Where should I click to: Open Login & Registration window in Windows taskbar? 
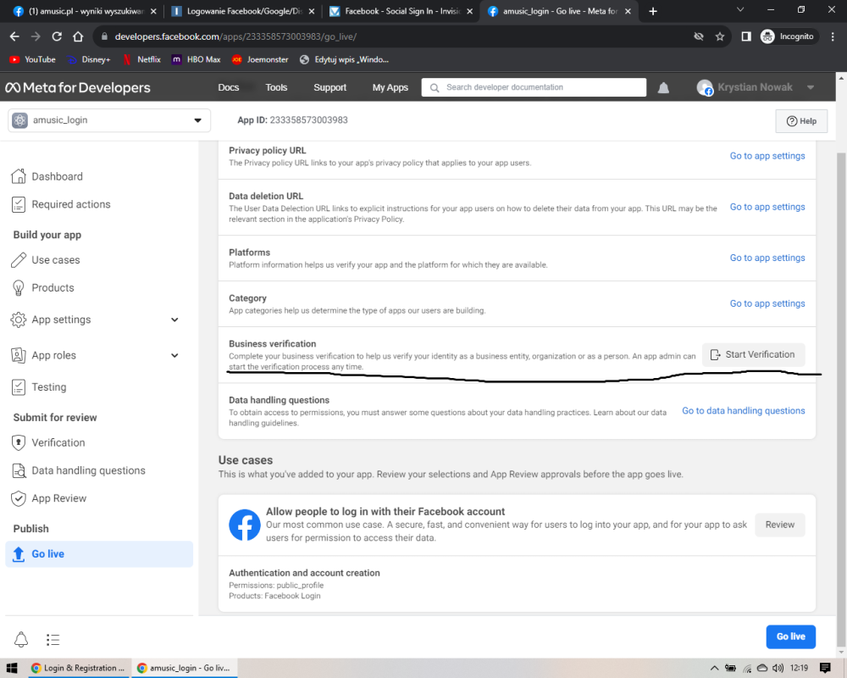(78, 668)
